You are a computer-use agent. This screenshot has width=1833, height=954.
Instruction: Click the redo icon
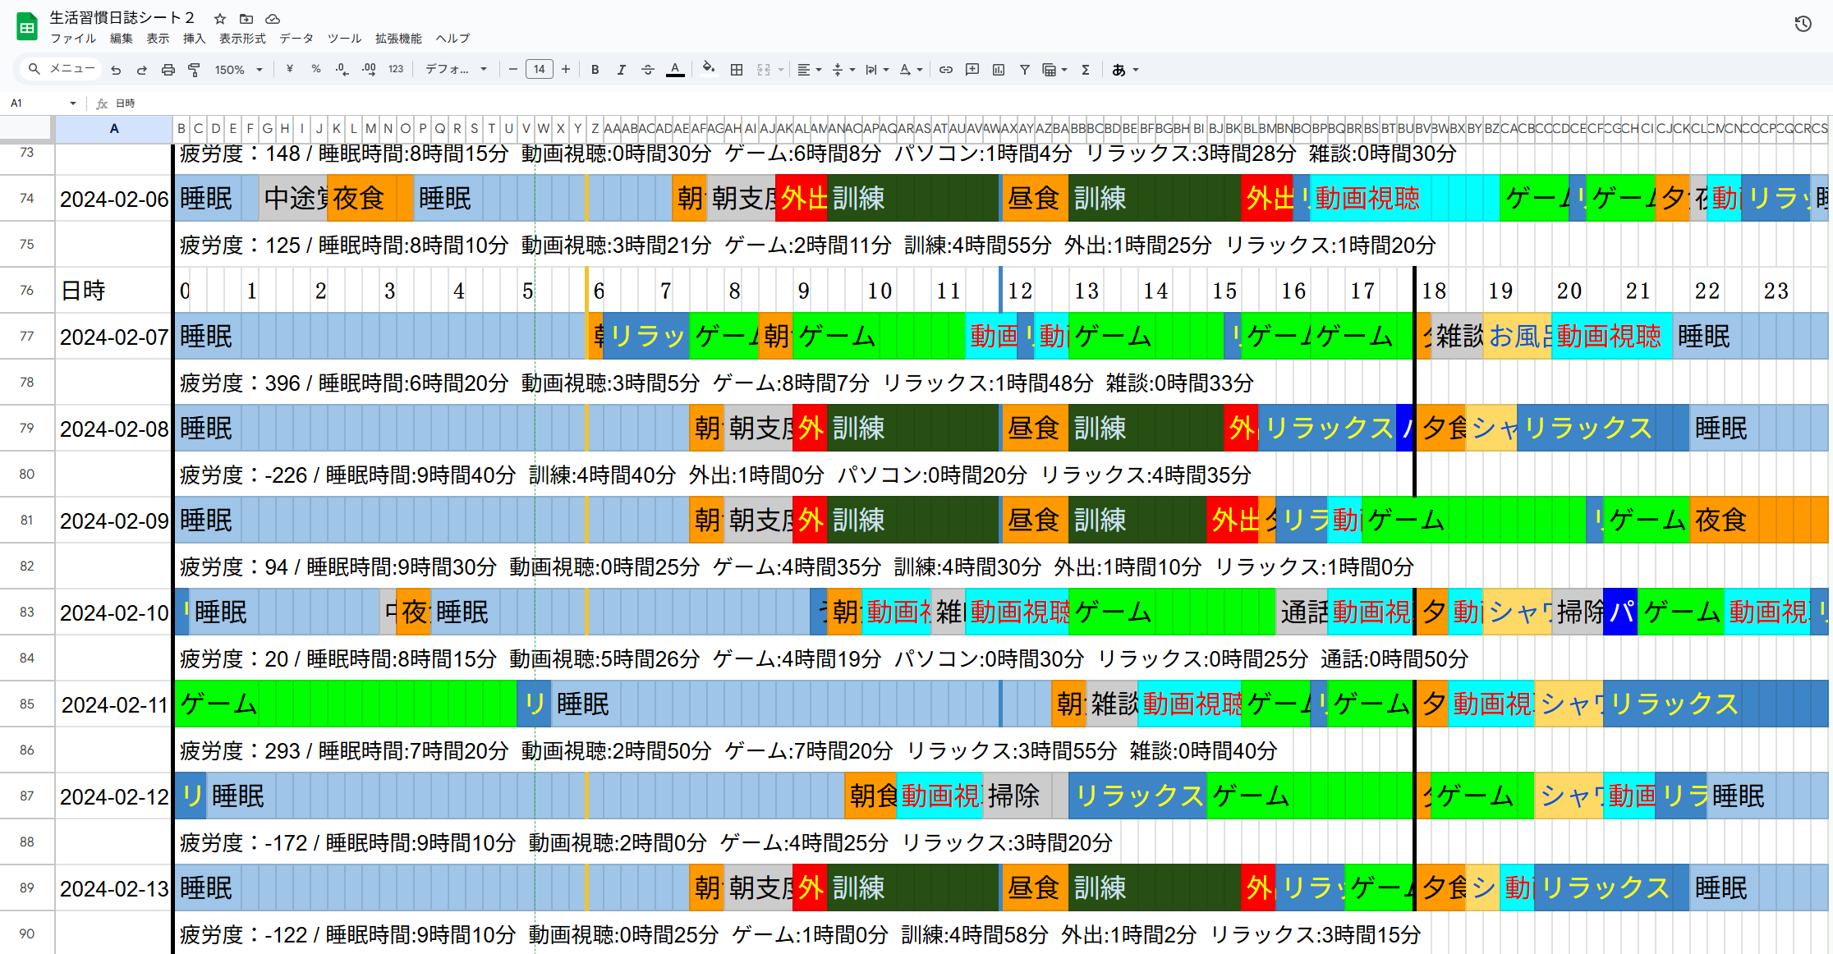tap(141, 70)
